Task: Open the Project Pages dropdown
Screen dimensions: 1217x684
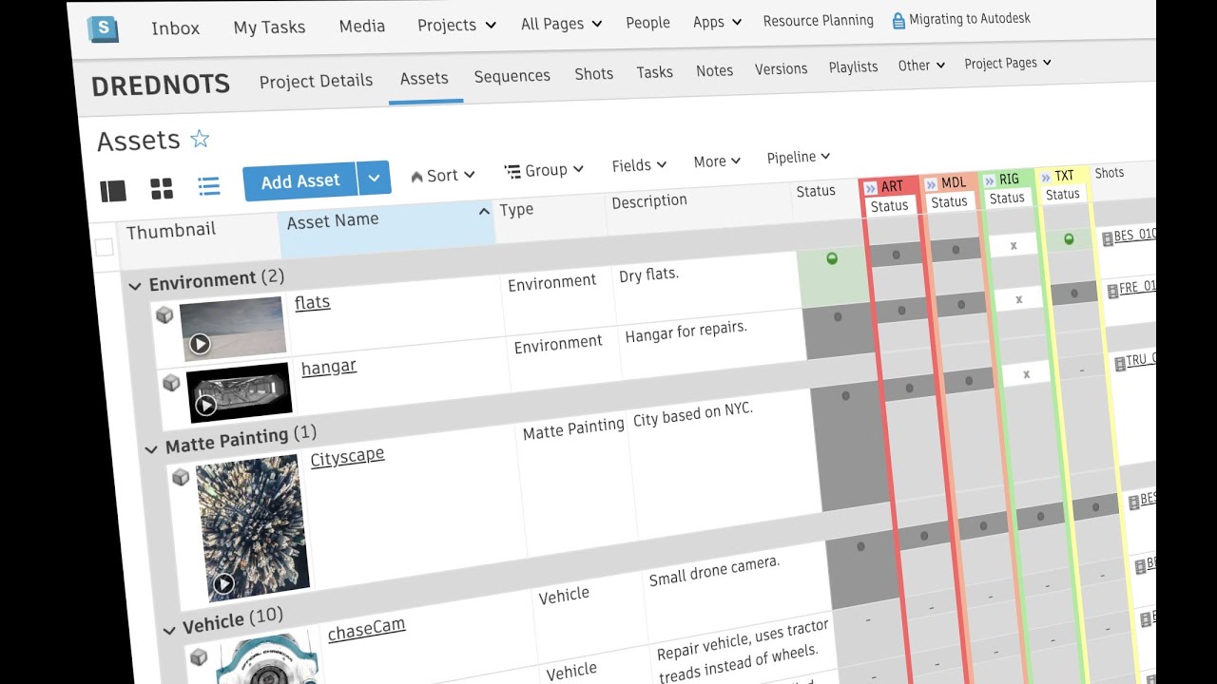Action: coord(1008,63)
